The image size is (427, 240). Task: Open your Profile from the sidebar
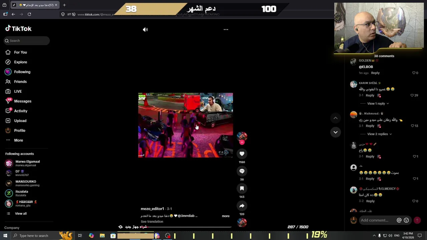pos(20,131)
